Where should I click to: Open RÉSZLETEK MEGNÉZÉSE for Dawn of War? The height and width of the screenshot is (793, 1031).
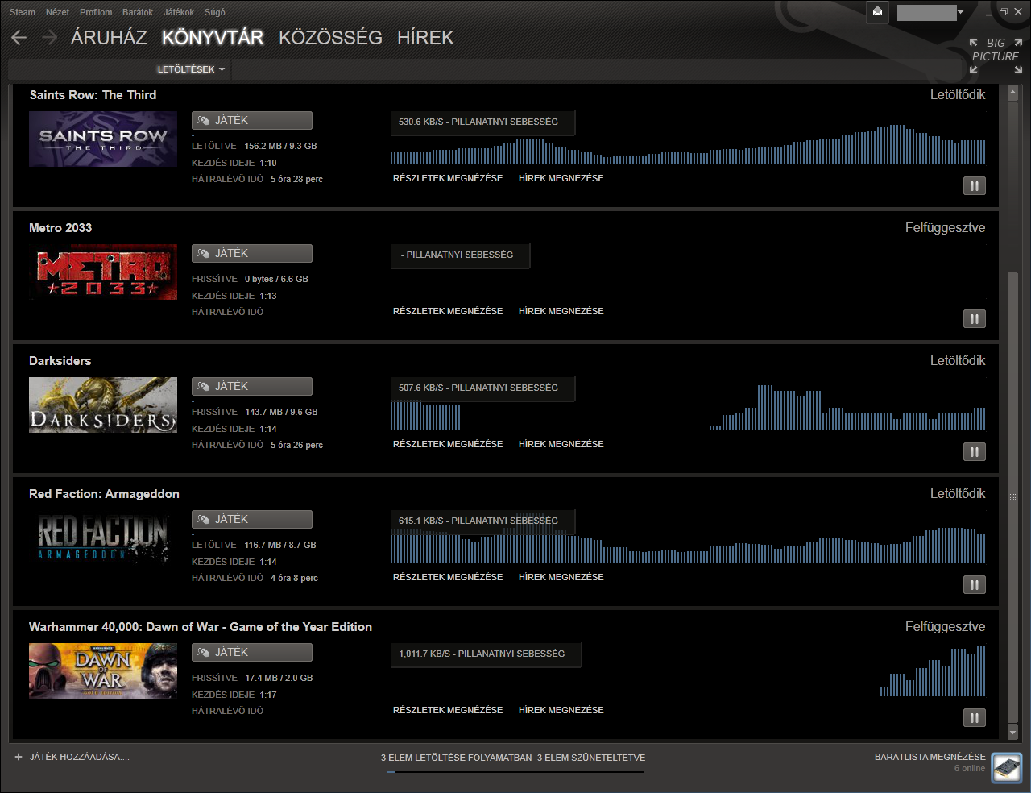pyautogui.click(x=448, y=710)
